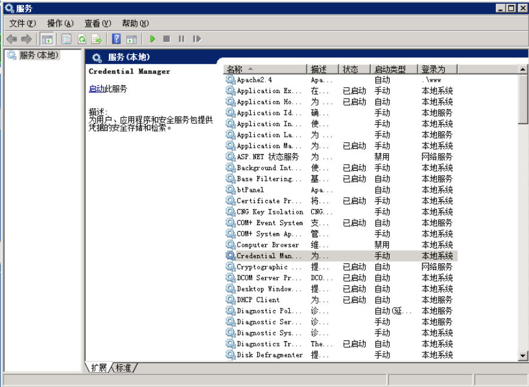Viewport: 529px width, 387px height.
Task: Sort by the 启动类型 column header
Action: (x=394, y=69)
